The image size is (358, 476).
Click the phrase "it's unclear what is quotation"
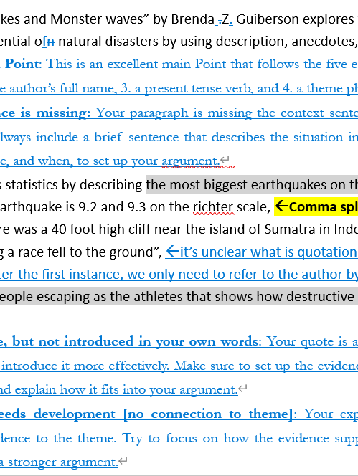[268, 252]
